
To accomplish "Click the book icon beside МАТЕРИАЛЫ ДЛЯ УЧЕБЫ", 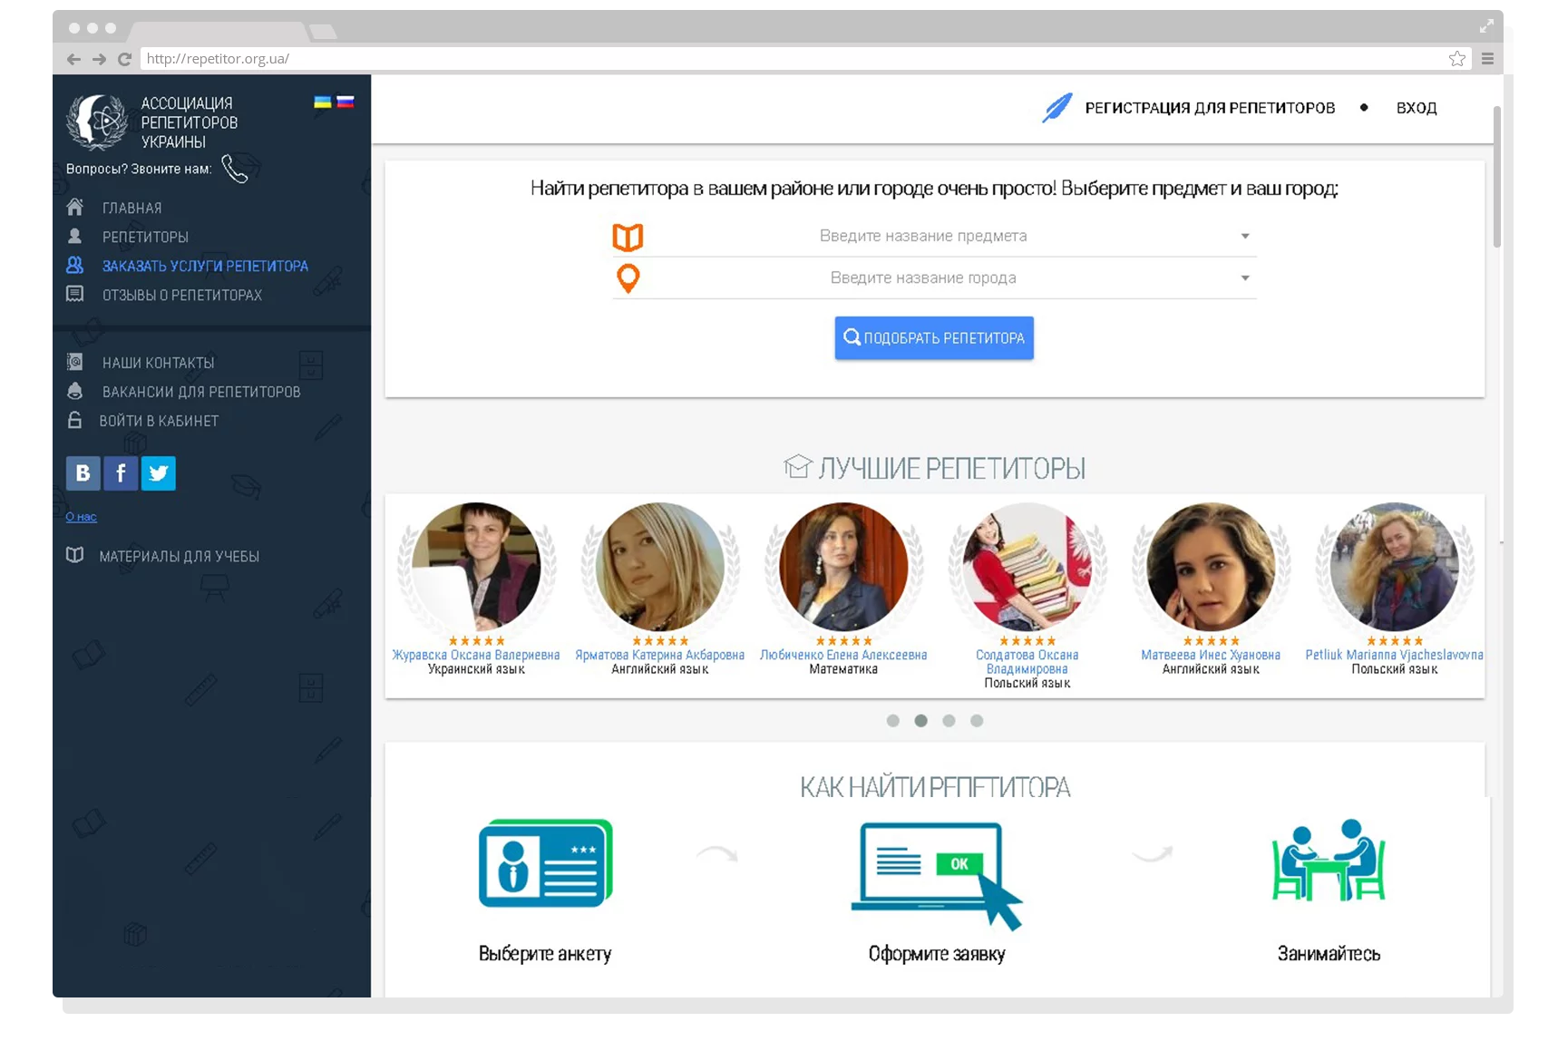I will coord(75,555).
